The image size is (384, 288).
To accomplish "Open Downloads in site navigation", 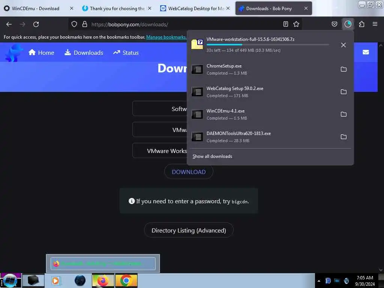I will point(84,52).
